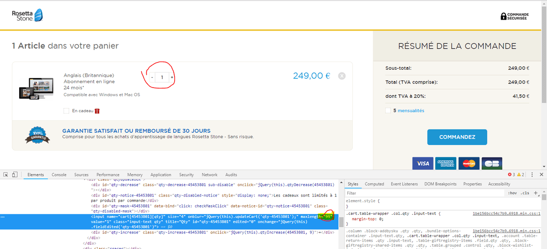Image resolution: width=547 pixels, height=249 pixels.
Task: Click the Visa card logo
Action: point(423,163)
